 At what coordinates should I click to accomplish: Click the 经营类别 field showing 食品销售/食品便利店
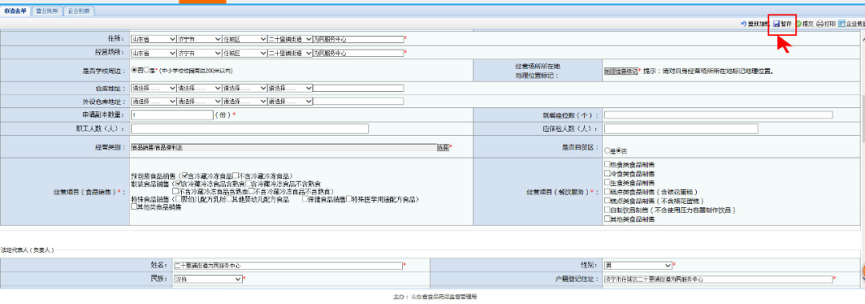pos(284,147)
